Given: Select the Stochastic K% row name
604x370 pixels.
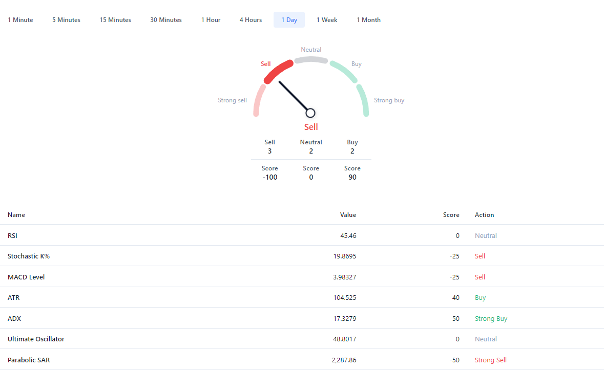Looking at the screenshot, I should tap(29, 256).
